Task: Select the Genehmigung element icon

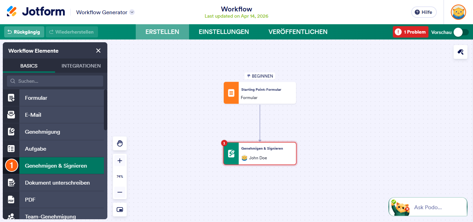Action: pos(11,131)
